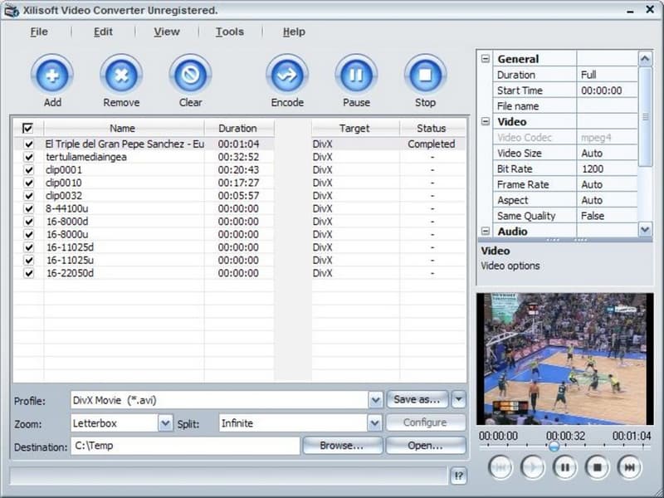Pause the video preview playback
This screenshot has width=664, height=498.
click(565, 467)
